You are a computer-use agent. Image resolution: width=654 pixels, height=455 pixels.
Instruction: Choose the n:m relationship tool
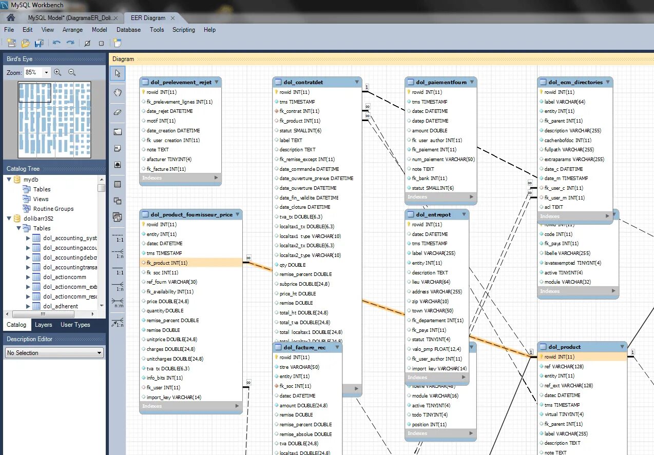click(118, 303)
